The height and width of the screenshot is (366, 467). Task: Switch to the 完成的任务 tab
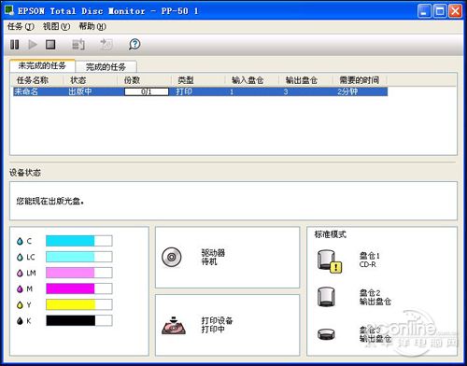click(x=106, y=66)
